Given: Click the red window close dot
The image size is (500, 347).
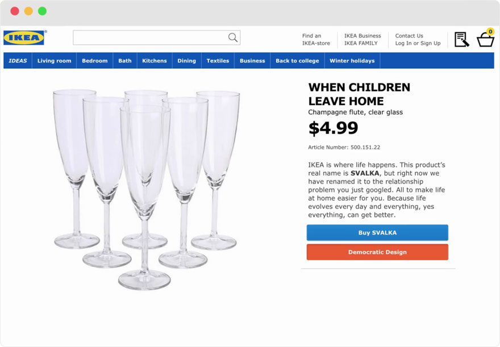Looking at the screenshot, I should (15, 11).
